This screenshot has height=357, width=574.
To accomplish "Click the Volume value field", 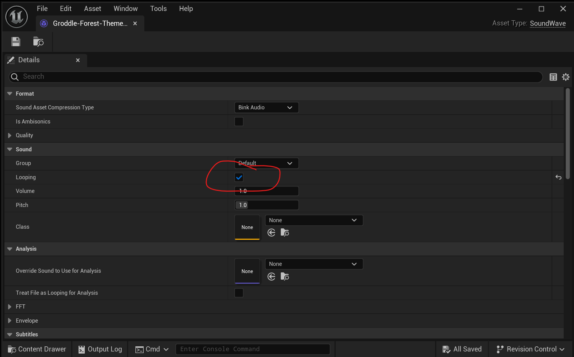I will point(266,191).
